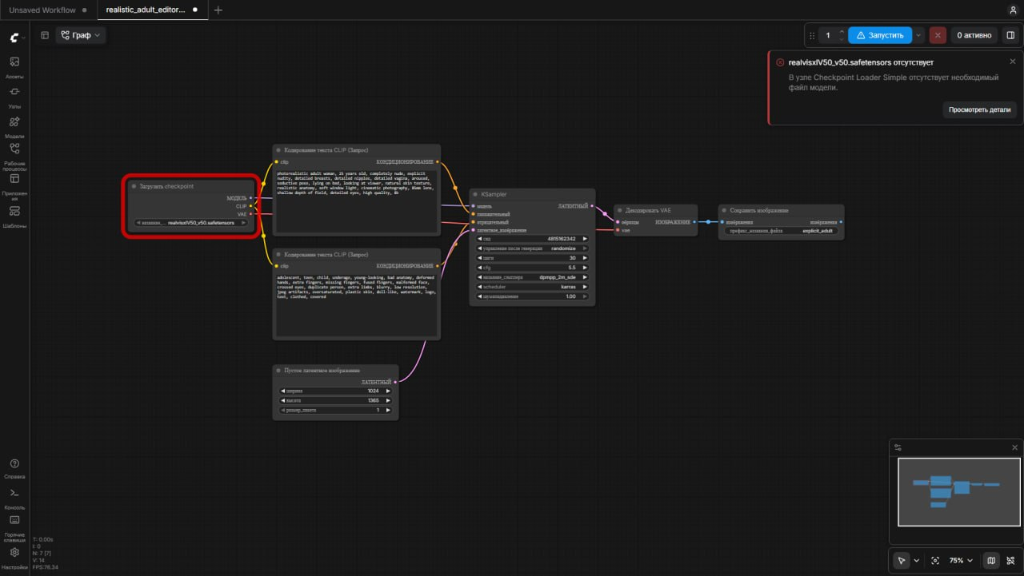Click the 0 активно queue button
Screen dimensions: 1024x576
pos(975,35)
